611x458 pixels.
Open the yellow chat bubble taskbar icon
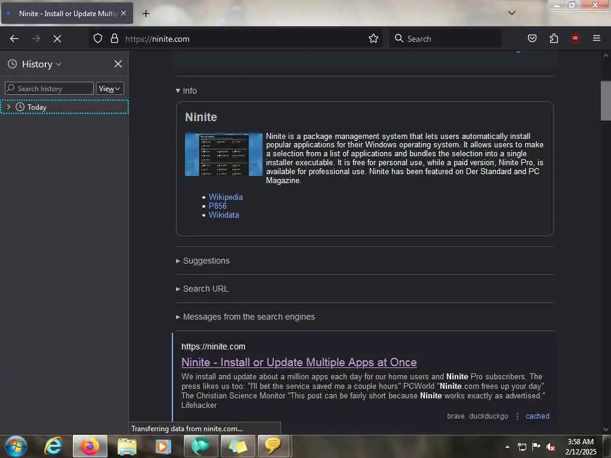[273, 446]
